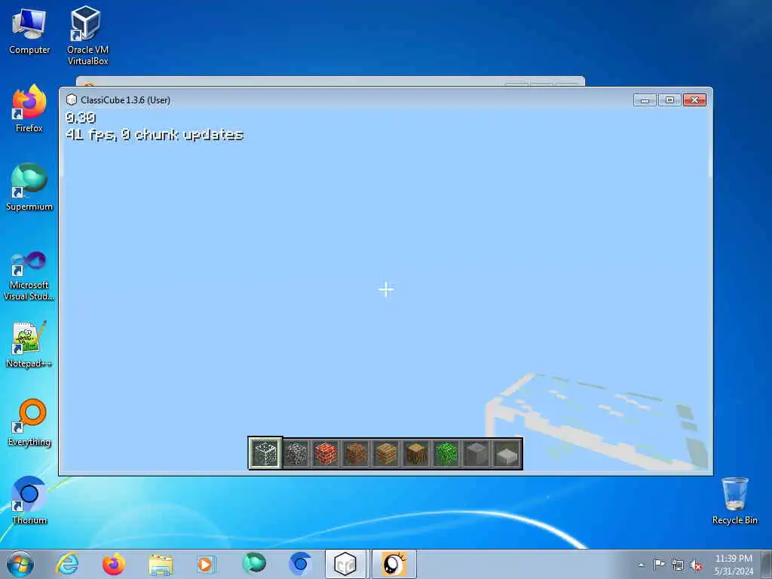Click the cloud shape in the sky
Screen dimensions: 772x579
point(597,421)
